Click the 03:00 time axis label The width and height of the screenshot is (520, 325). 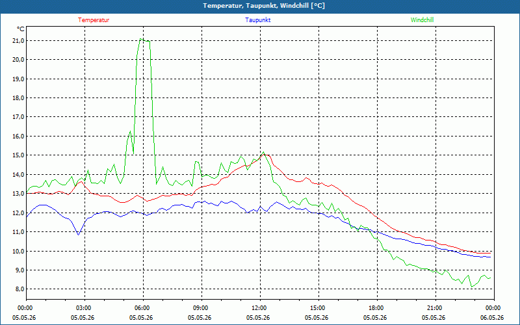coord(85,308)
